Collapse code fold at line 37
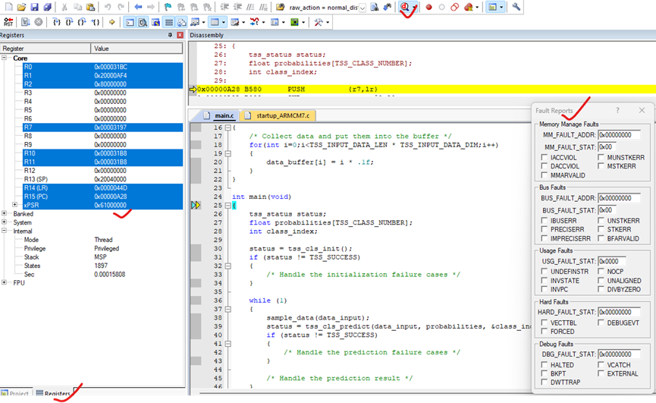656x403 pixels. [228, 309]
